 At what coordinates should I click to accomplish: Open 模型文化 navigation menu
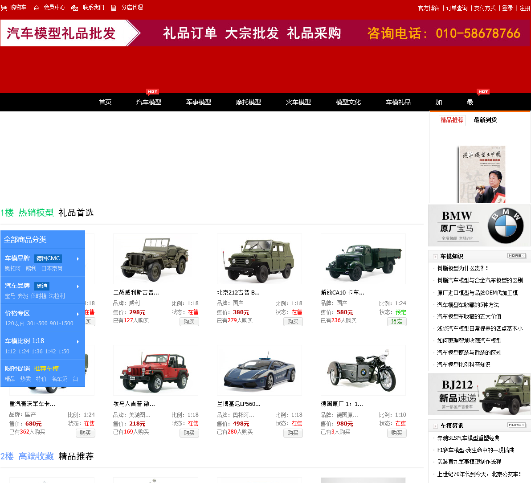[x=348, y=102]
